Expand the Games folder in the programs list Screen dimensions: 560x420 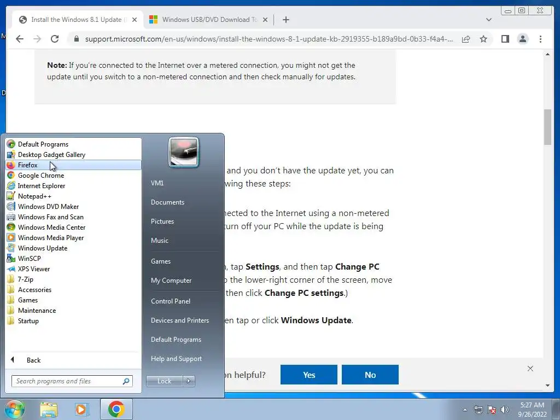(x=73, y=300)
